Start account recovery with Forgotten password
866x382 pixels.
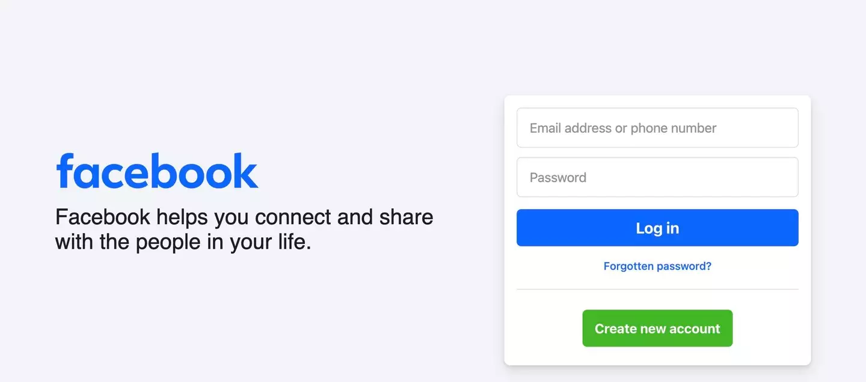(657, 265)
